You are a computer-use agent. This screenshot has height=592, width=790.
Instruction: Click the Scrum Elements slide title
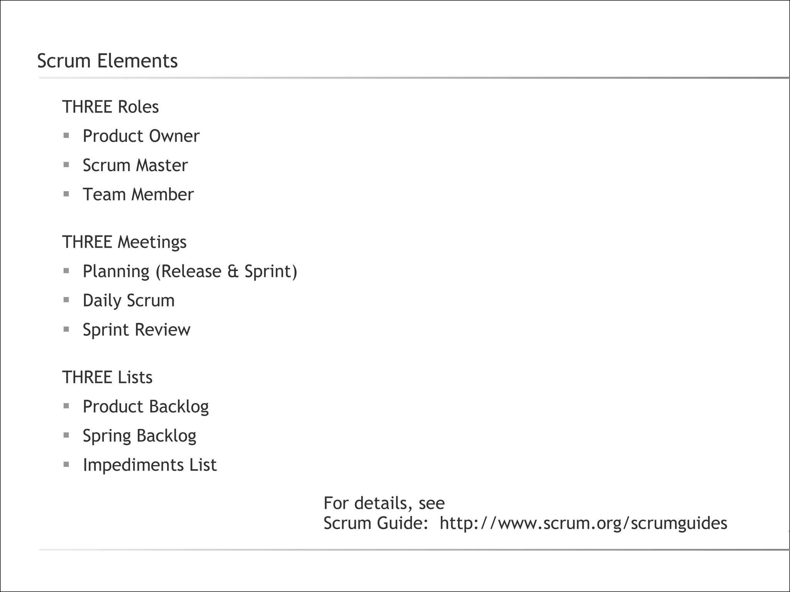(x=107, y=61)
